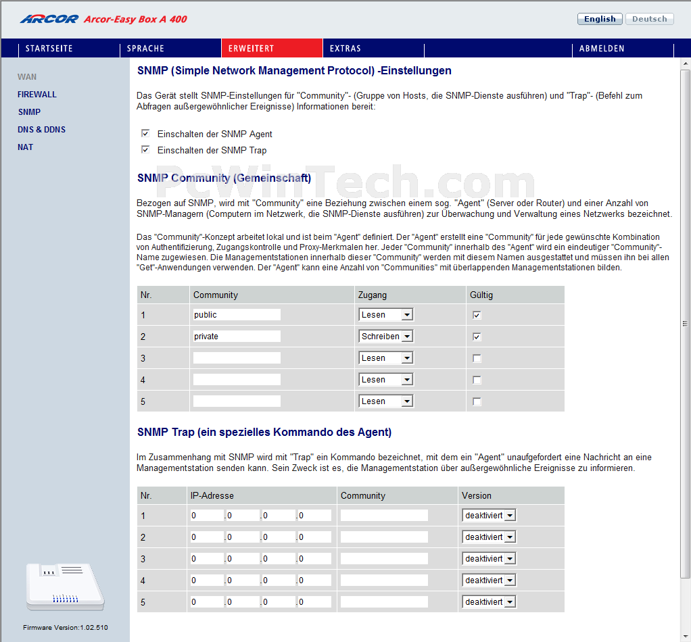Screen dimensions: 691x642
Task: Focus the trap Community field in row 5
Action: [384, 601]
